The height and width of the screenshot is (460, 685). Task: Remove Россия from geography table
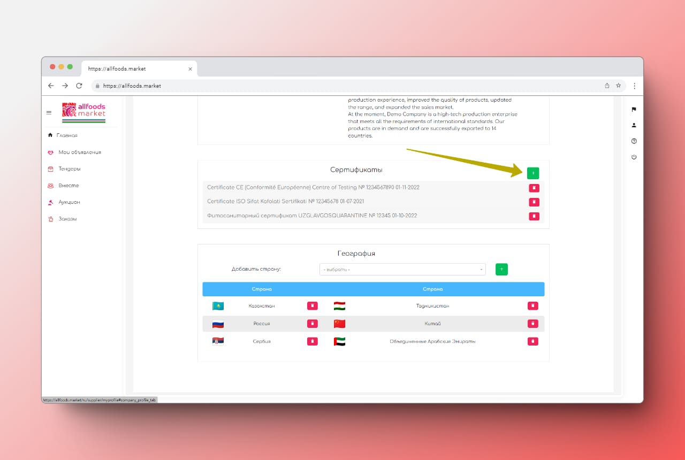(x=313, y=324)
